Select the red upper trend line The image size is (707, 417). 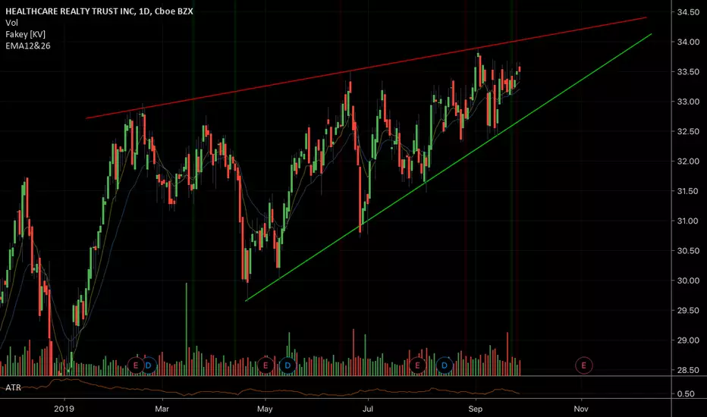tap(366, 68)
